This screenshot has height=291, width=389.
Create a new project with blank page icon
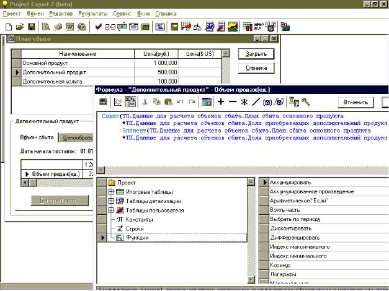tap(9, 27)
